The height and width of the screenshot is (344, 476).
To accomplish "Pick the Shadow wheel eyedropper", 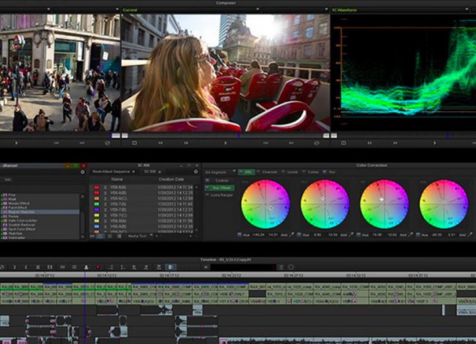I will [x=292, y=235].
